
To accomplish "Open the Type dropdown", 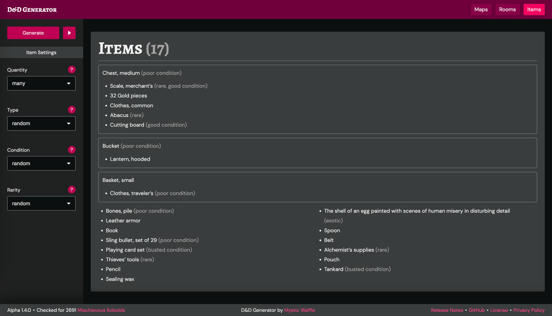I will [x=41, y=123].
